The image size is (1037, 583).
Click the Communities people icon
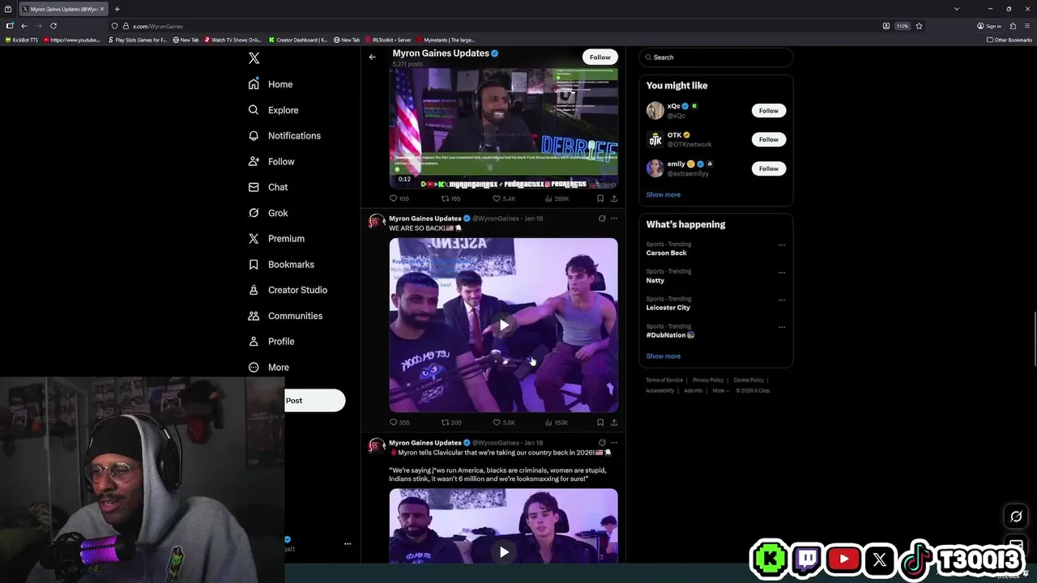(x=254, y=316)
